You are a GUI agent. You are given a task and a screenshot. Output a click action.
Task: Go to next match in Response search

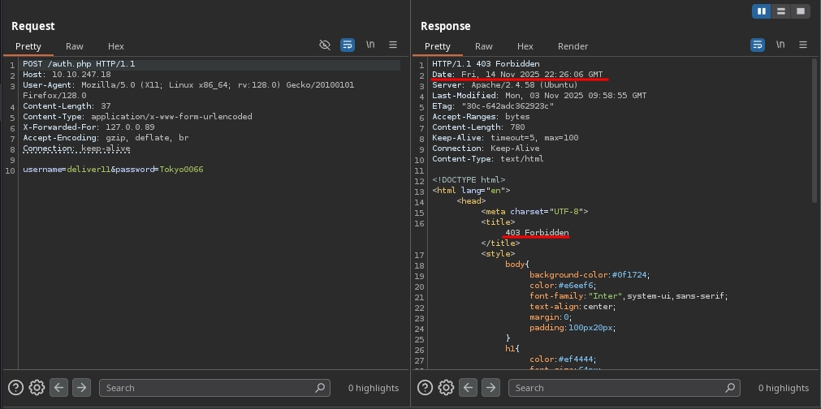click(490, 387)
